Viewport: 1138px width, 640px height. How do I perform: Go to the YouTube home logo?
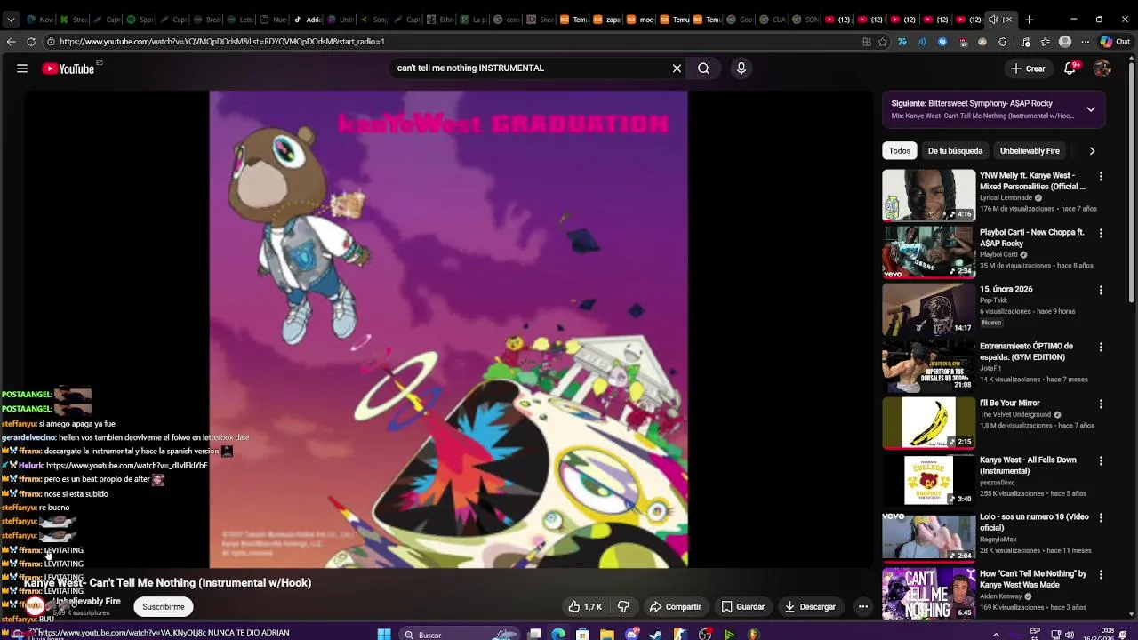coord(68,68)
